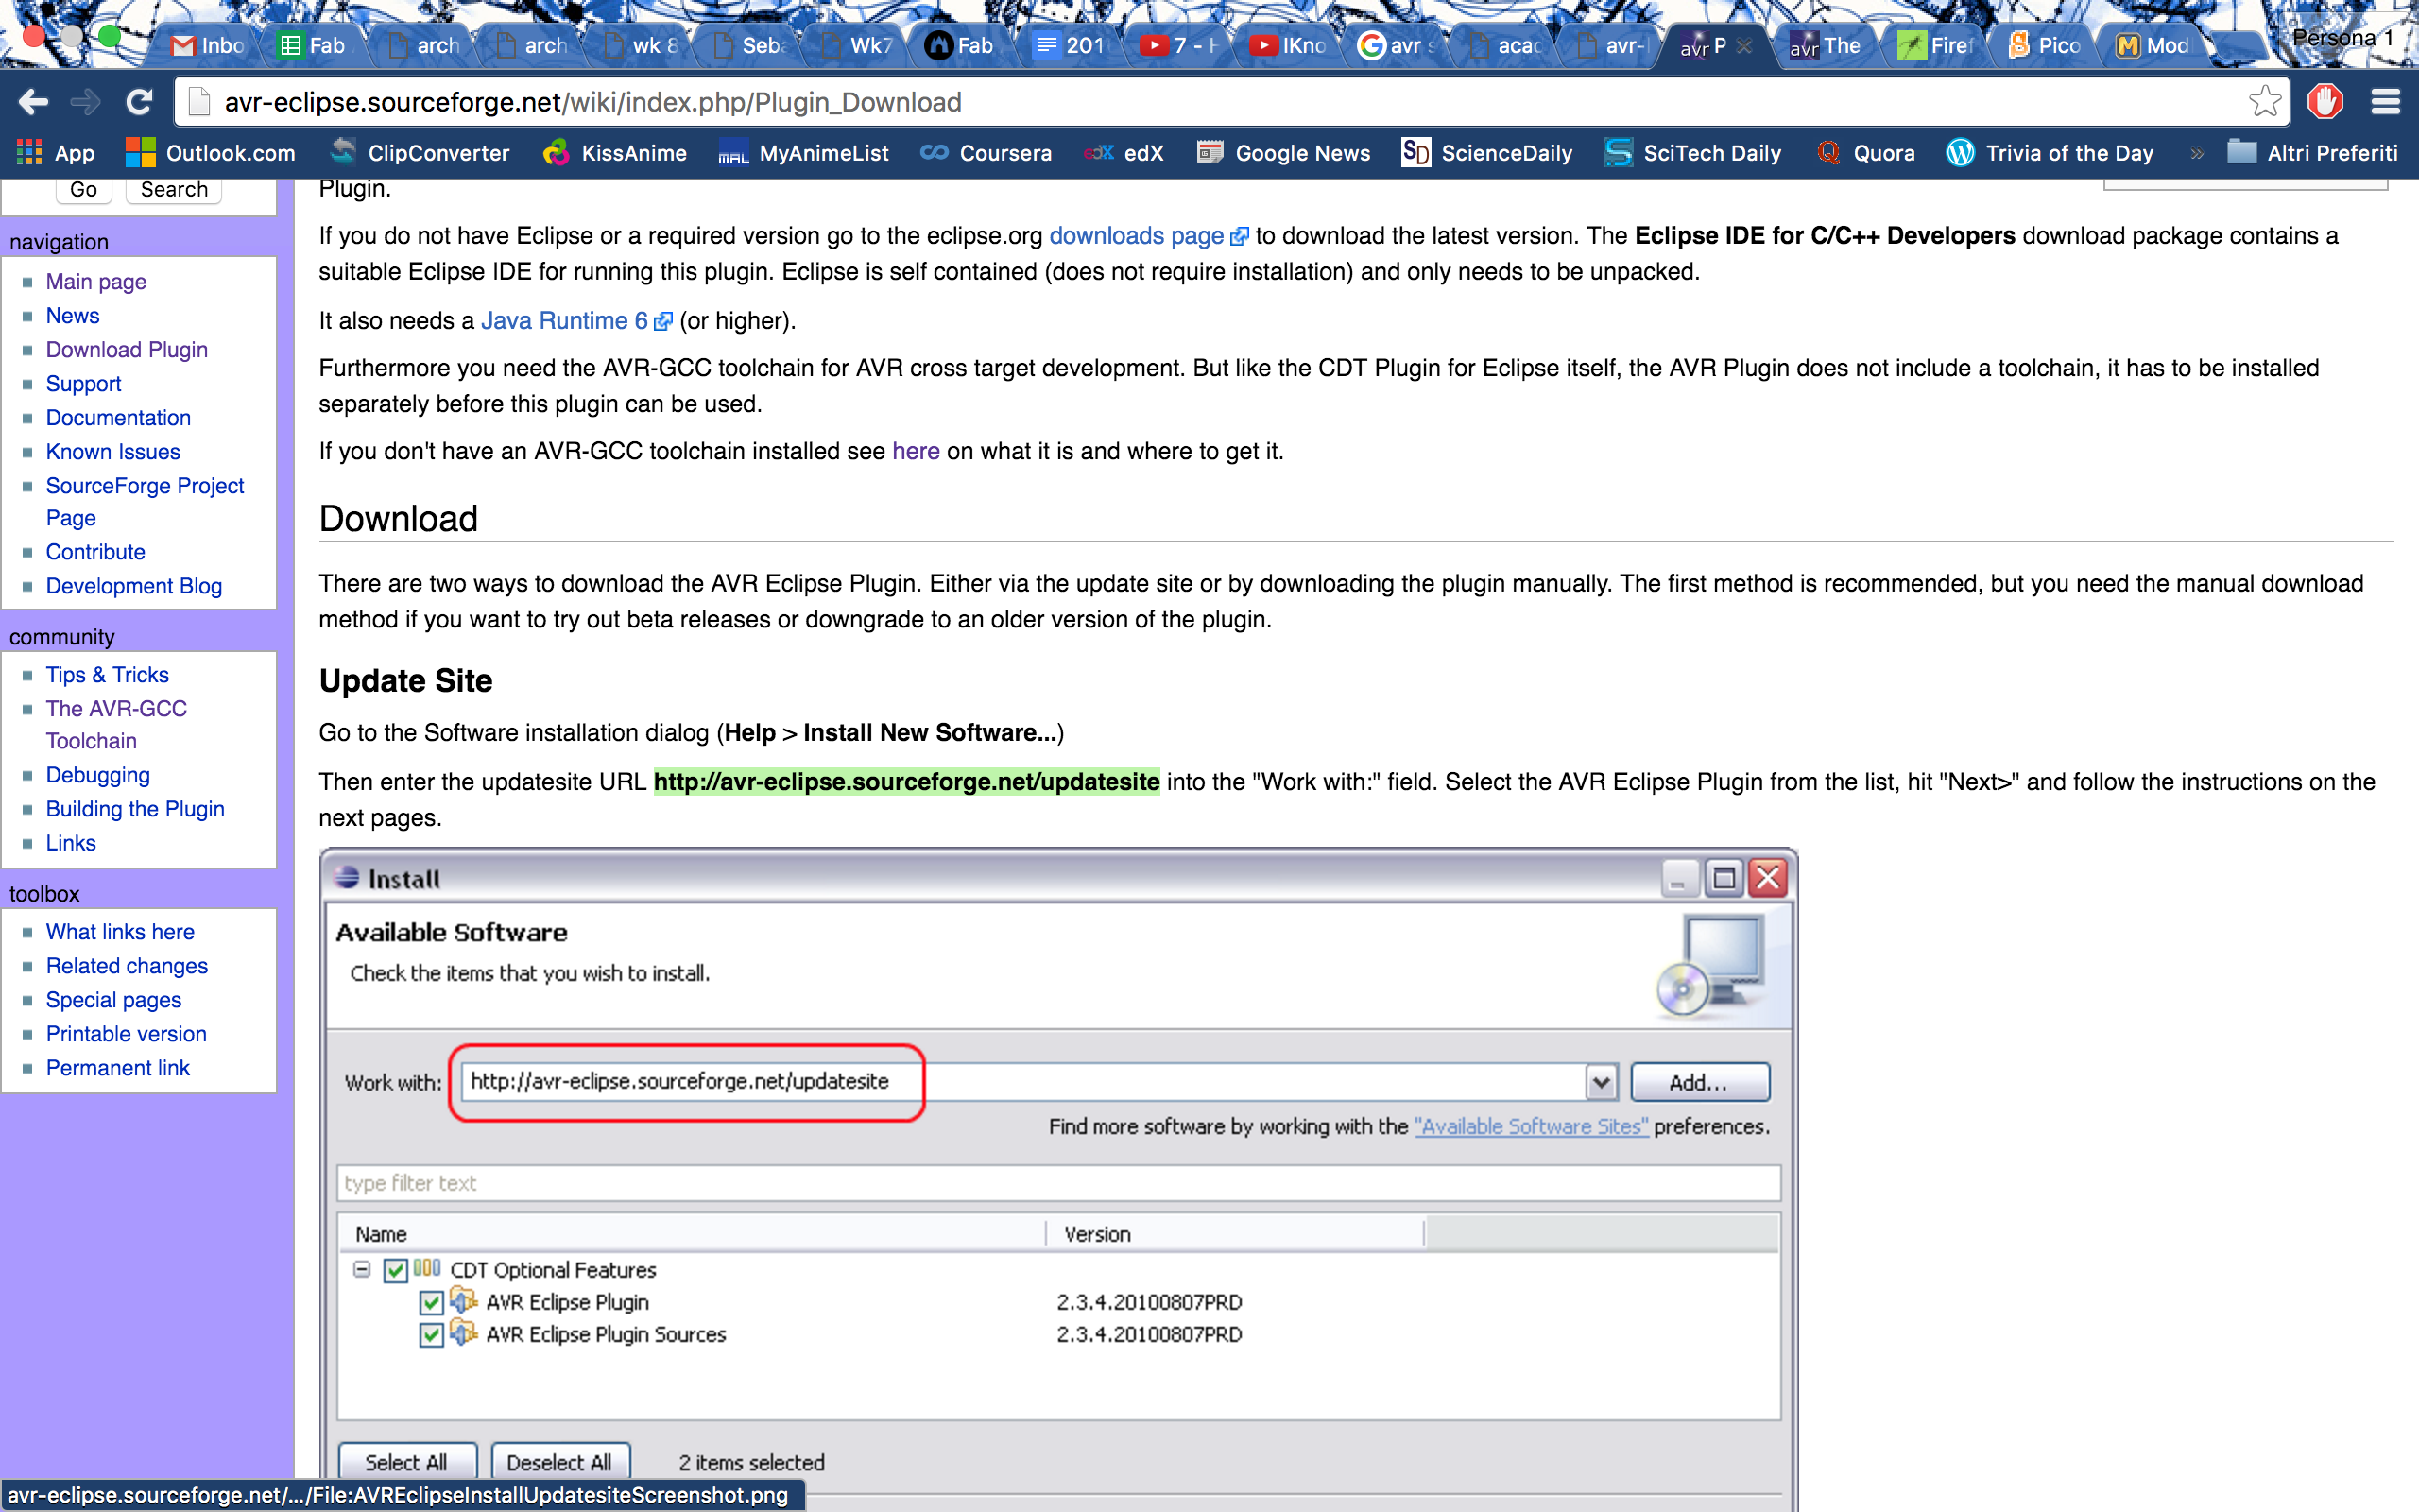Switch to the Google avr search tab
Image resolution: width=2419 pixels, height=1512 pixels.
[x=1398, y=46]
